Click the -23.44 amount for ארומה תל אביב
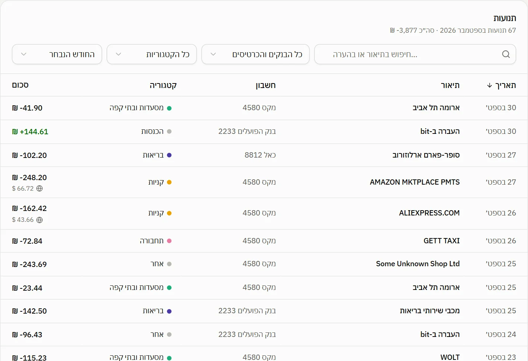 coord(27,288)
